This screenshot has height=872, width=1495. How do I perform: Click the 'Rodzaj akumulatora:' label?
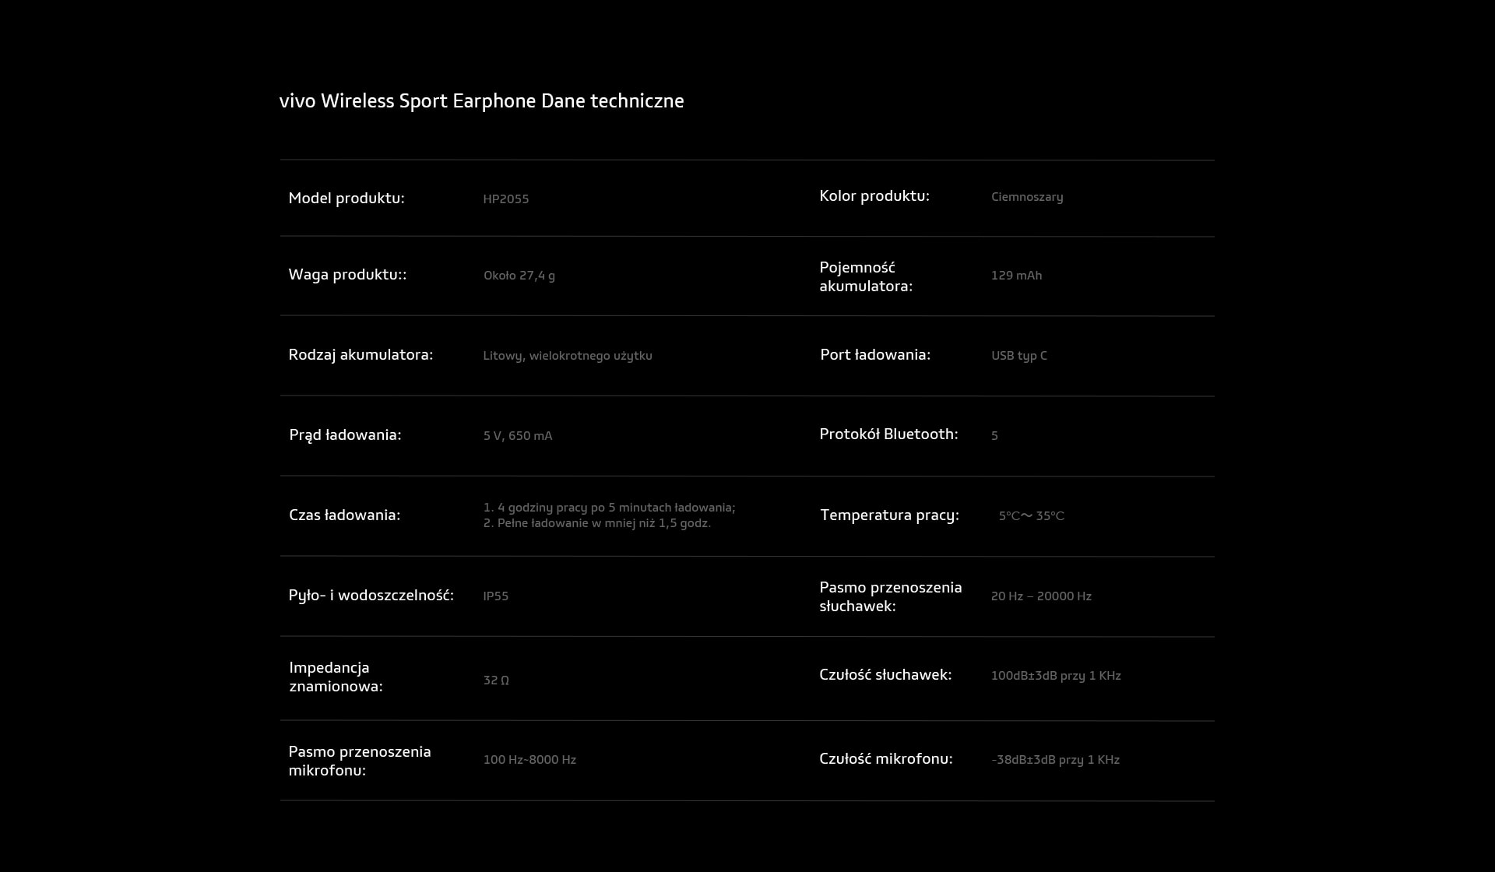[x=361, y=355]
